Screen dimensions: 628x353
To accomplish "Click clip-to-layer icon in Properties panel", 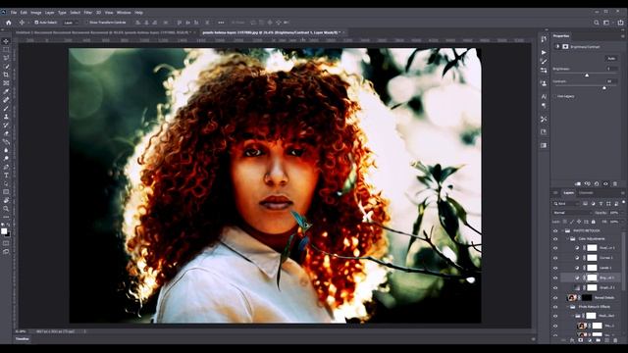I will coord(578,183).
